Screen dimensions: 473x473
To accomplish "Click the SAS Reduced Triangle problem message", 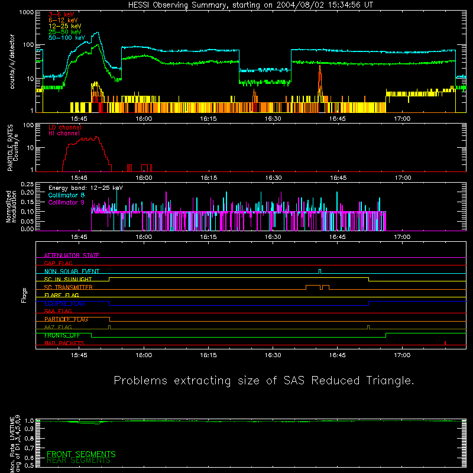I will point(264,381).
